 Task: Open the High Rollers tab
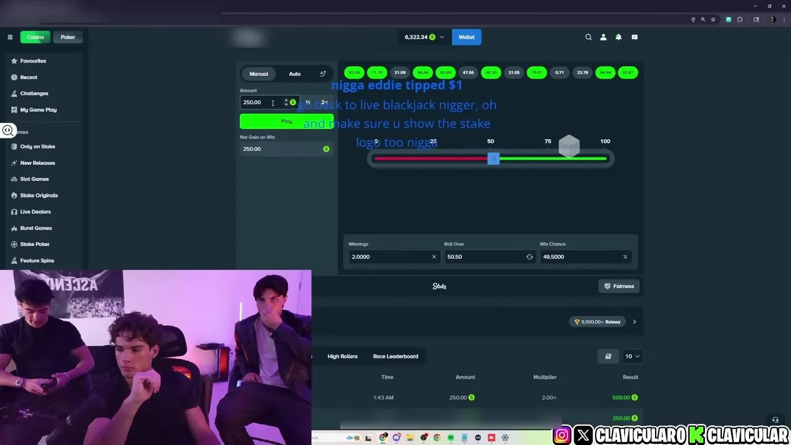342,357
